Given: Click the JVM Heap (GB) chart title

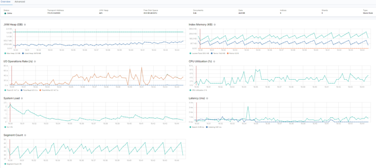Looking at the screenshot, I should pos(14,24).
